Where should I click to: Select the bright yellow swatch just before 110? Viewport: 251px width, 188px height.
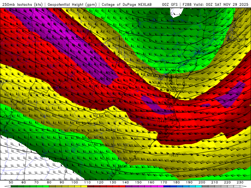pyautogui.click(x=84, y=186)
